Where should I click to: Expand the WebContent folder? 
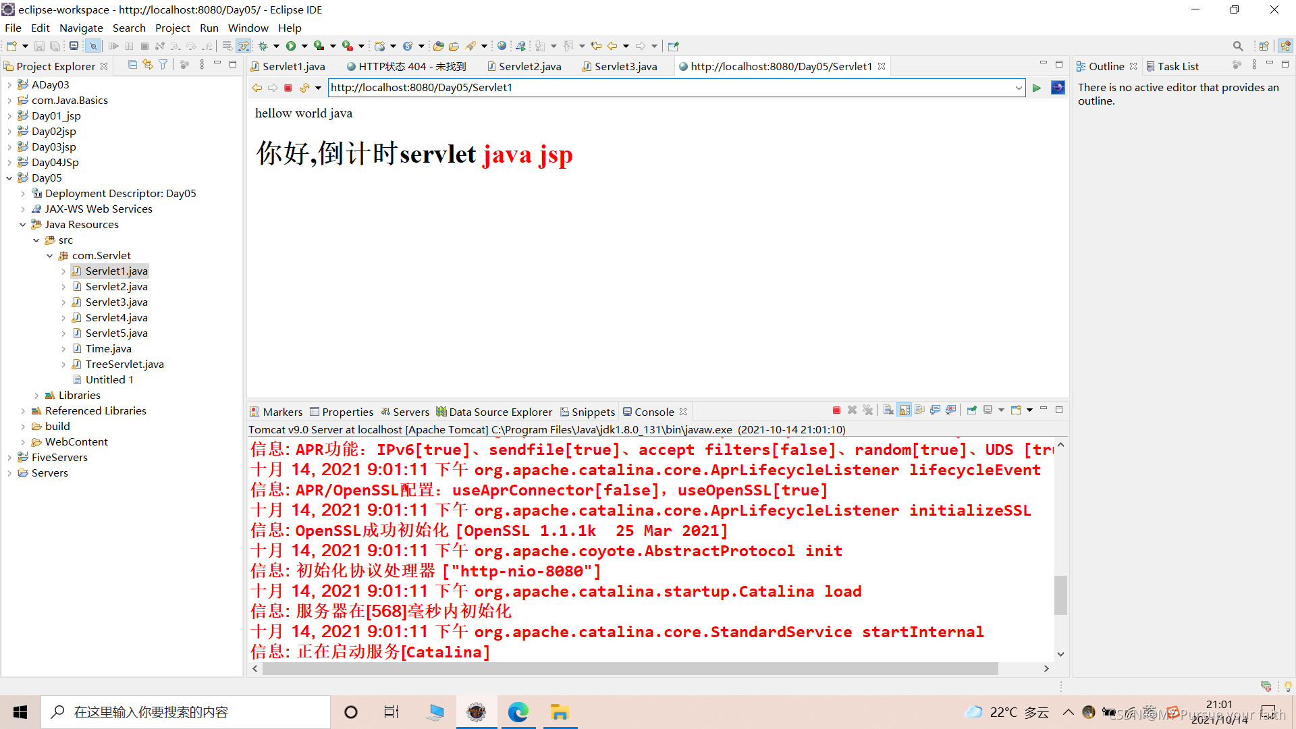pyautogui.click(x=23, y=442)
